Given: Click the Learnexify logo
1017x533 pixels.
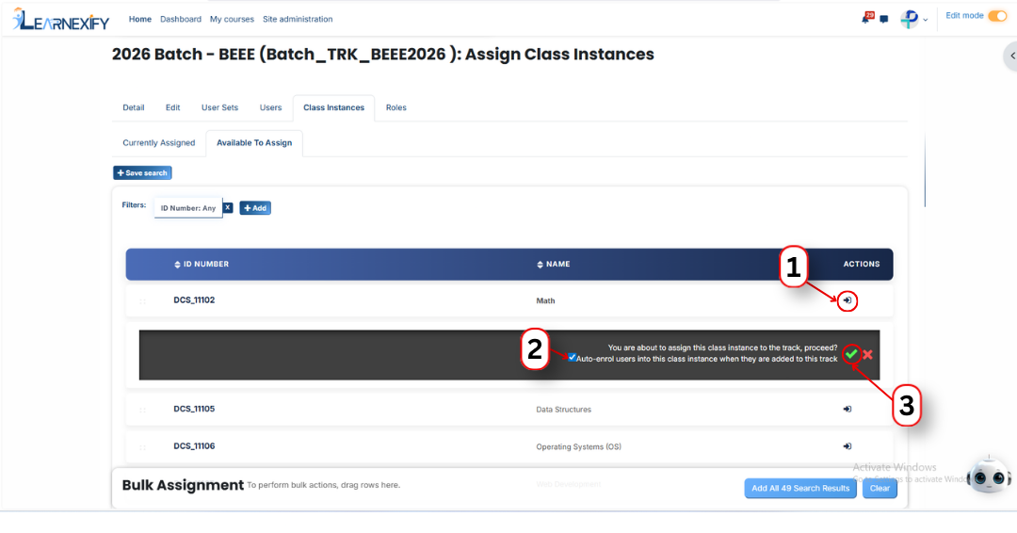Looking at the screenshot, I should pos(61,20).
